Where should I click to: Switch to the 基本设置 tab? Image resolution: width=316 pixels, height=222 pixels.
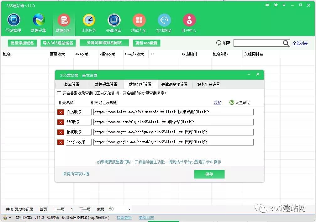(x=72, y=84)
